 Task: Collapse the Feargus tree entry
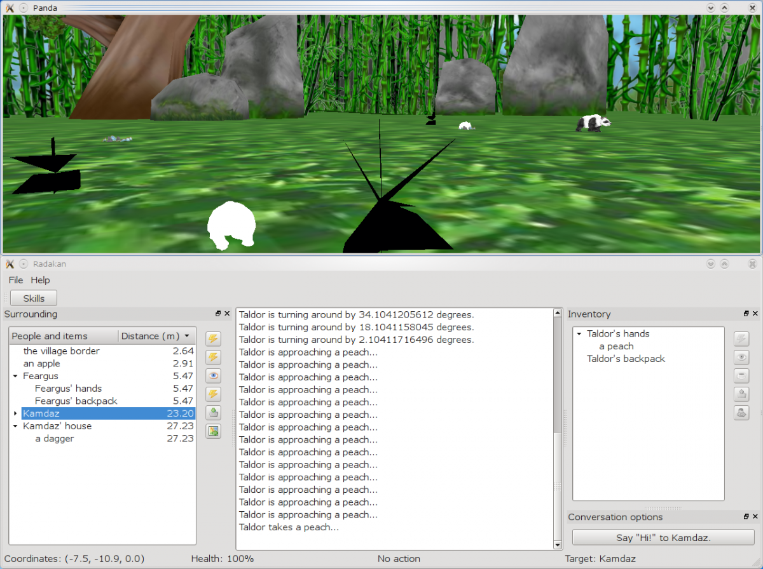pos(15,375)
